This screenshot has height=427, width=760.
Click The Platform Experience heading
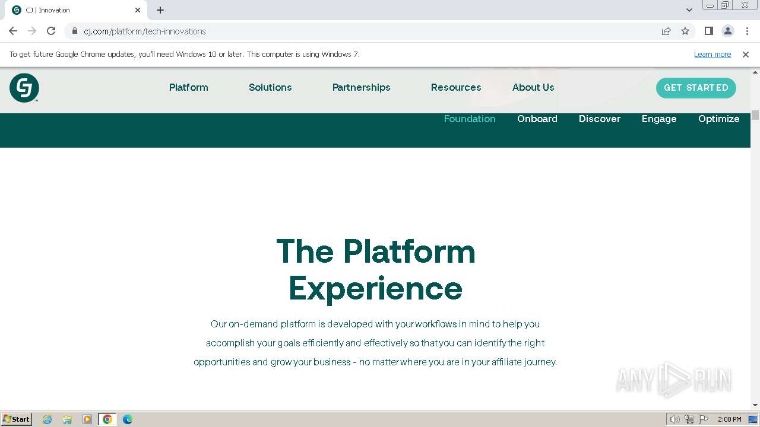click(x=376, y=270)
